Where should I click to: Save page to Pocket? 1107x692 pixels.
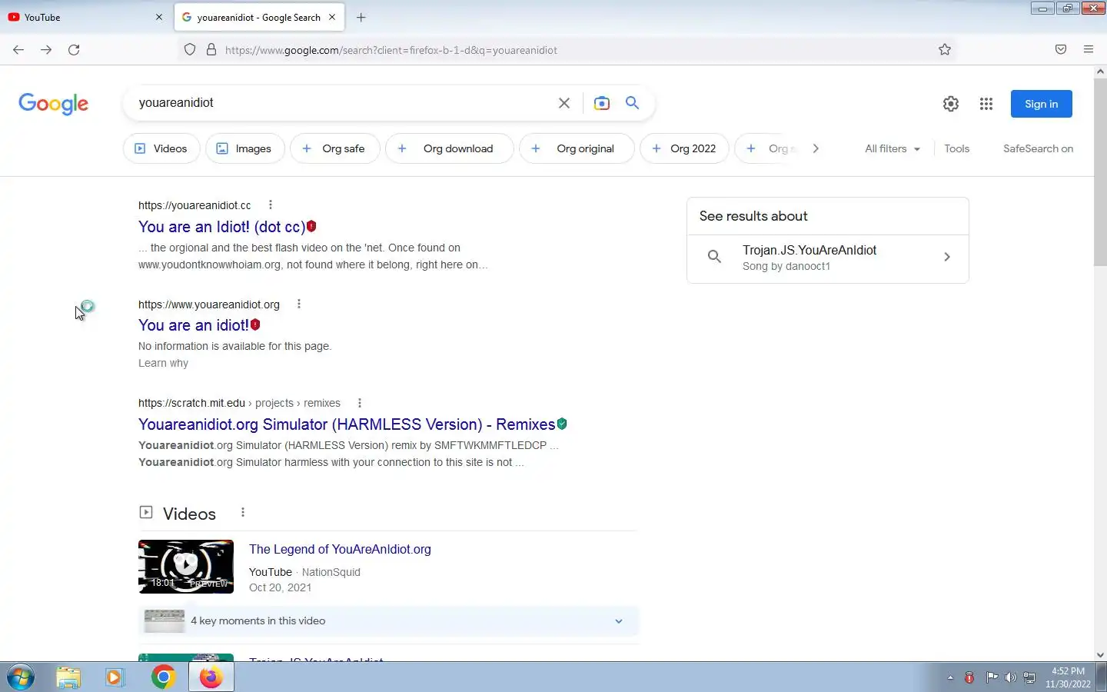(1061, 50)
